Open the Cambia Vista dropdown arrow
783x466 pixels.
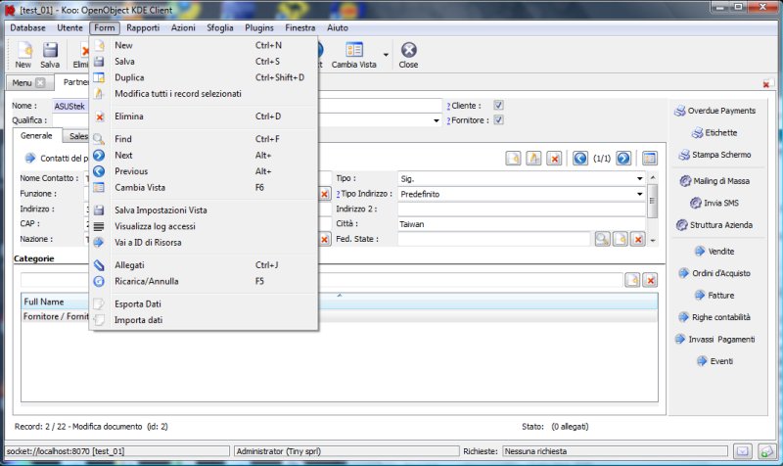point(386,54)
